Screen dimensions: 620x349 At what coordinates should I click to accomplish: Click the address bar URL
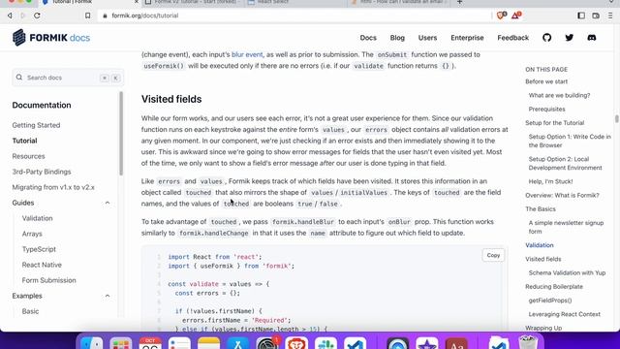click(x=144, y=16)
